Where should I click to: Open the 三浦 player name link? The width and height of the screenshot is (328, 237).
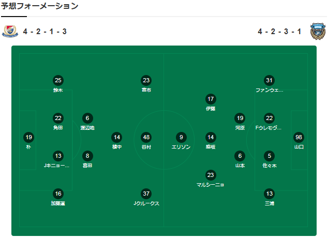(270, 203)
